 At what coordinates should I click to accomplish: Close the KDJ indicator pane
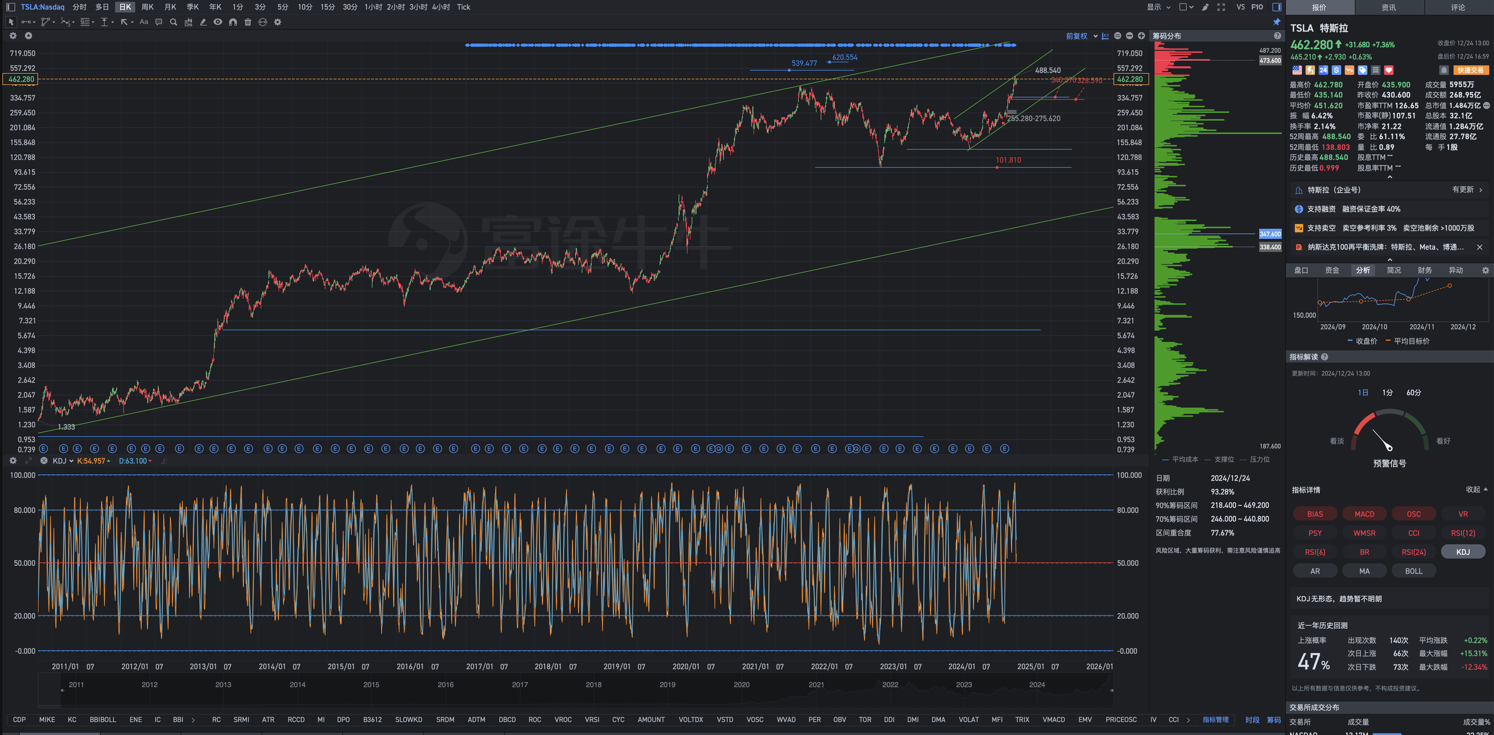43,461
